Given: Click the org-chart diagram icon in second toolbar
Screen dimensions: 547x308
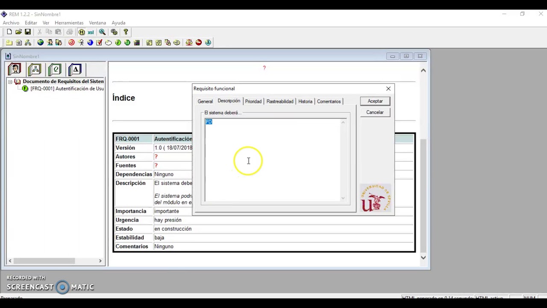Looking at the screenshot, I should (x=28, y=42).
